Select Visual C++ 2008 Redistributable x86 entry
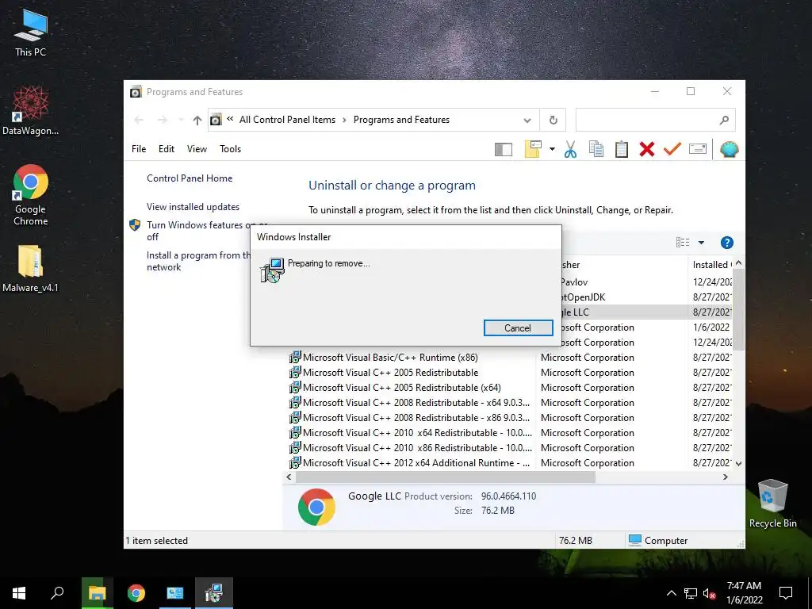 pyautogui.click(x=416, y=417)
